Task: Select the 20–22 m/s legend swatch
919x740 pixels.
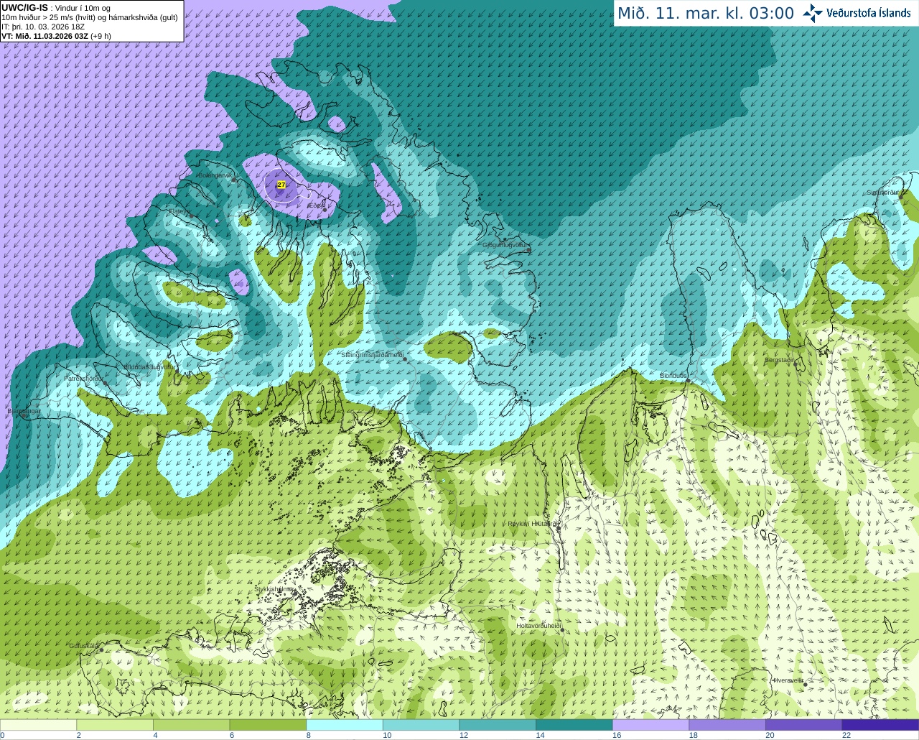Action: pyautogui.click(x=803, y=725)
